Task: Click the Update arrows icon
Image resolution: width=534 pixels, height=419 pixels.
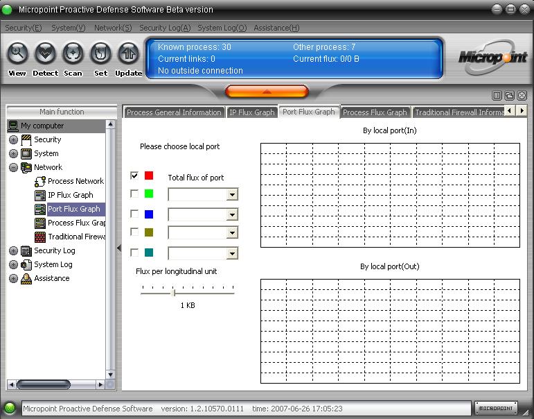Action: 128,53
